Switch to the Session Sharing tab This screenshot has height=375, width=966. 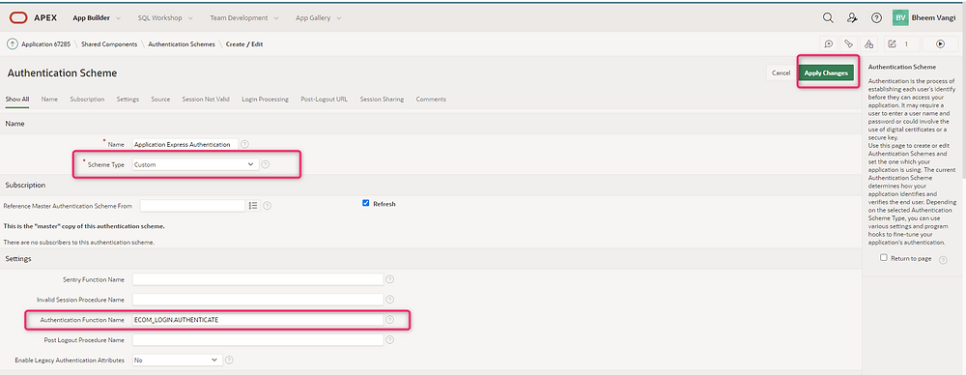[382, 100]
